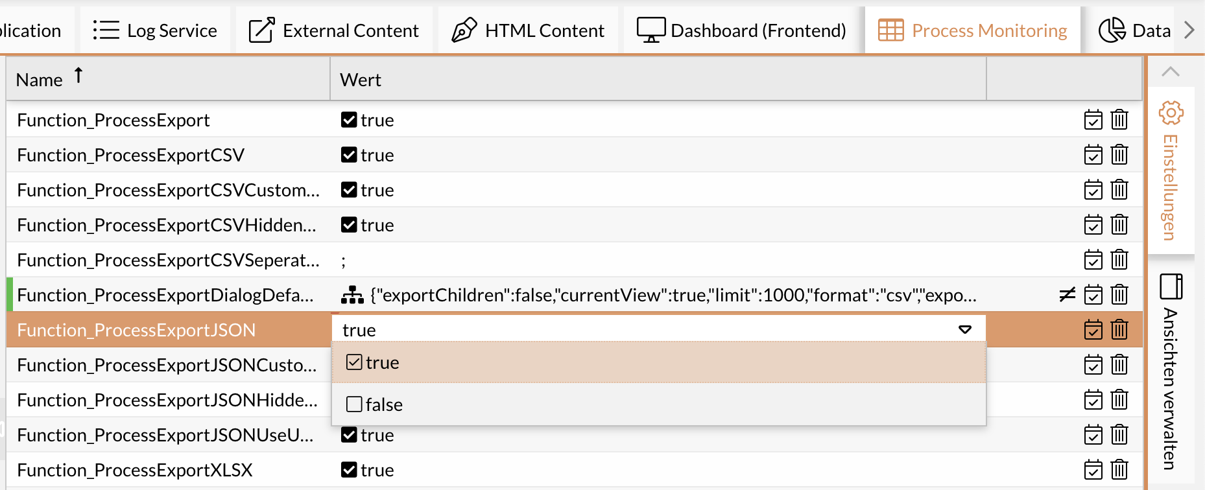
Task: Click the not-equal indicator on the DialogDefault row
Action: tap(1068, 294)
